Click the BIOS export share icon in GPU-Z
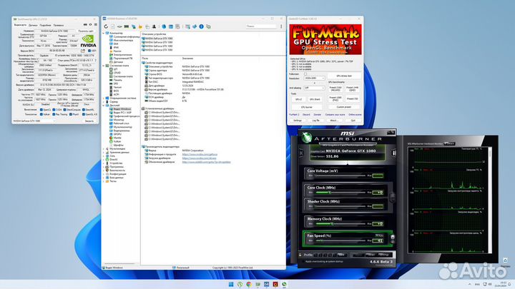515x289 pixels. click(83, 51)
